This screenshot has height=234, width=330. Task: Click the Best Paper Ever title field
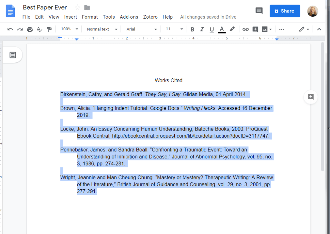pyautogui.click(x=45, y=7)
